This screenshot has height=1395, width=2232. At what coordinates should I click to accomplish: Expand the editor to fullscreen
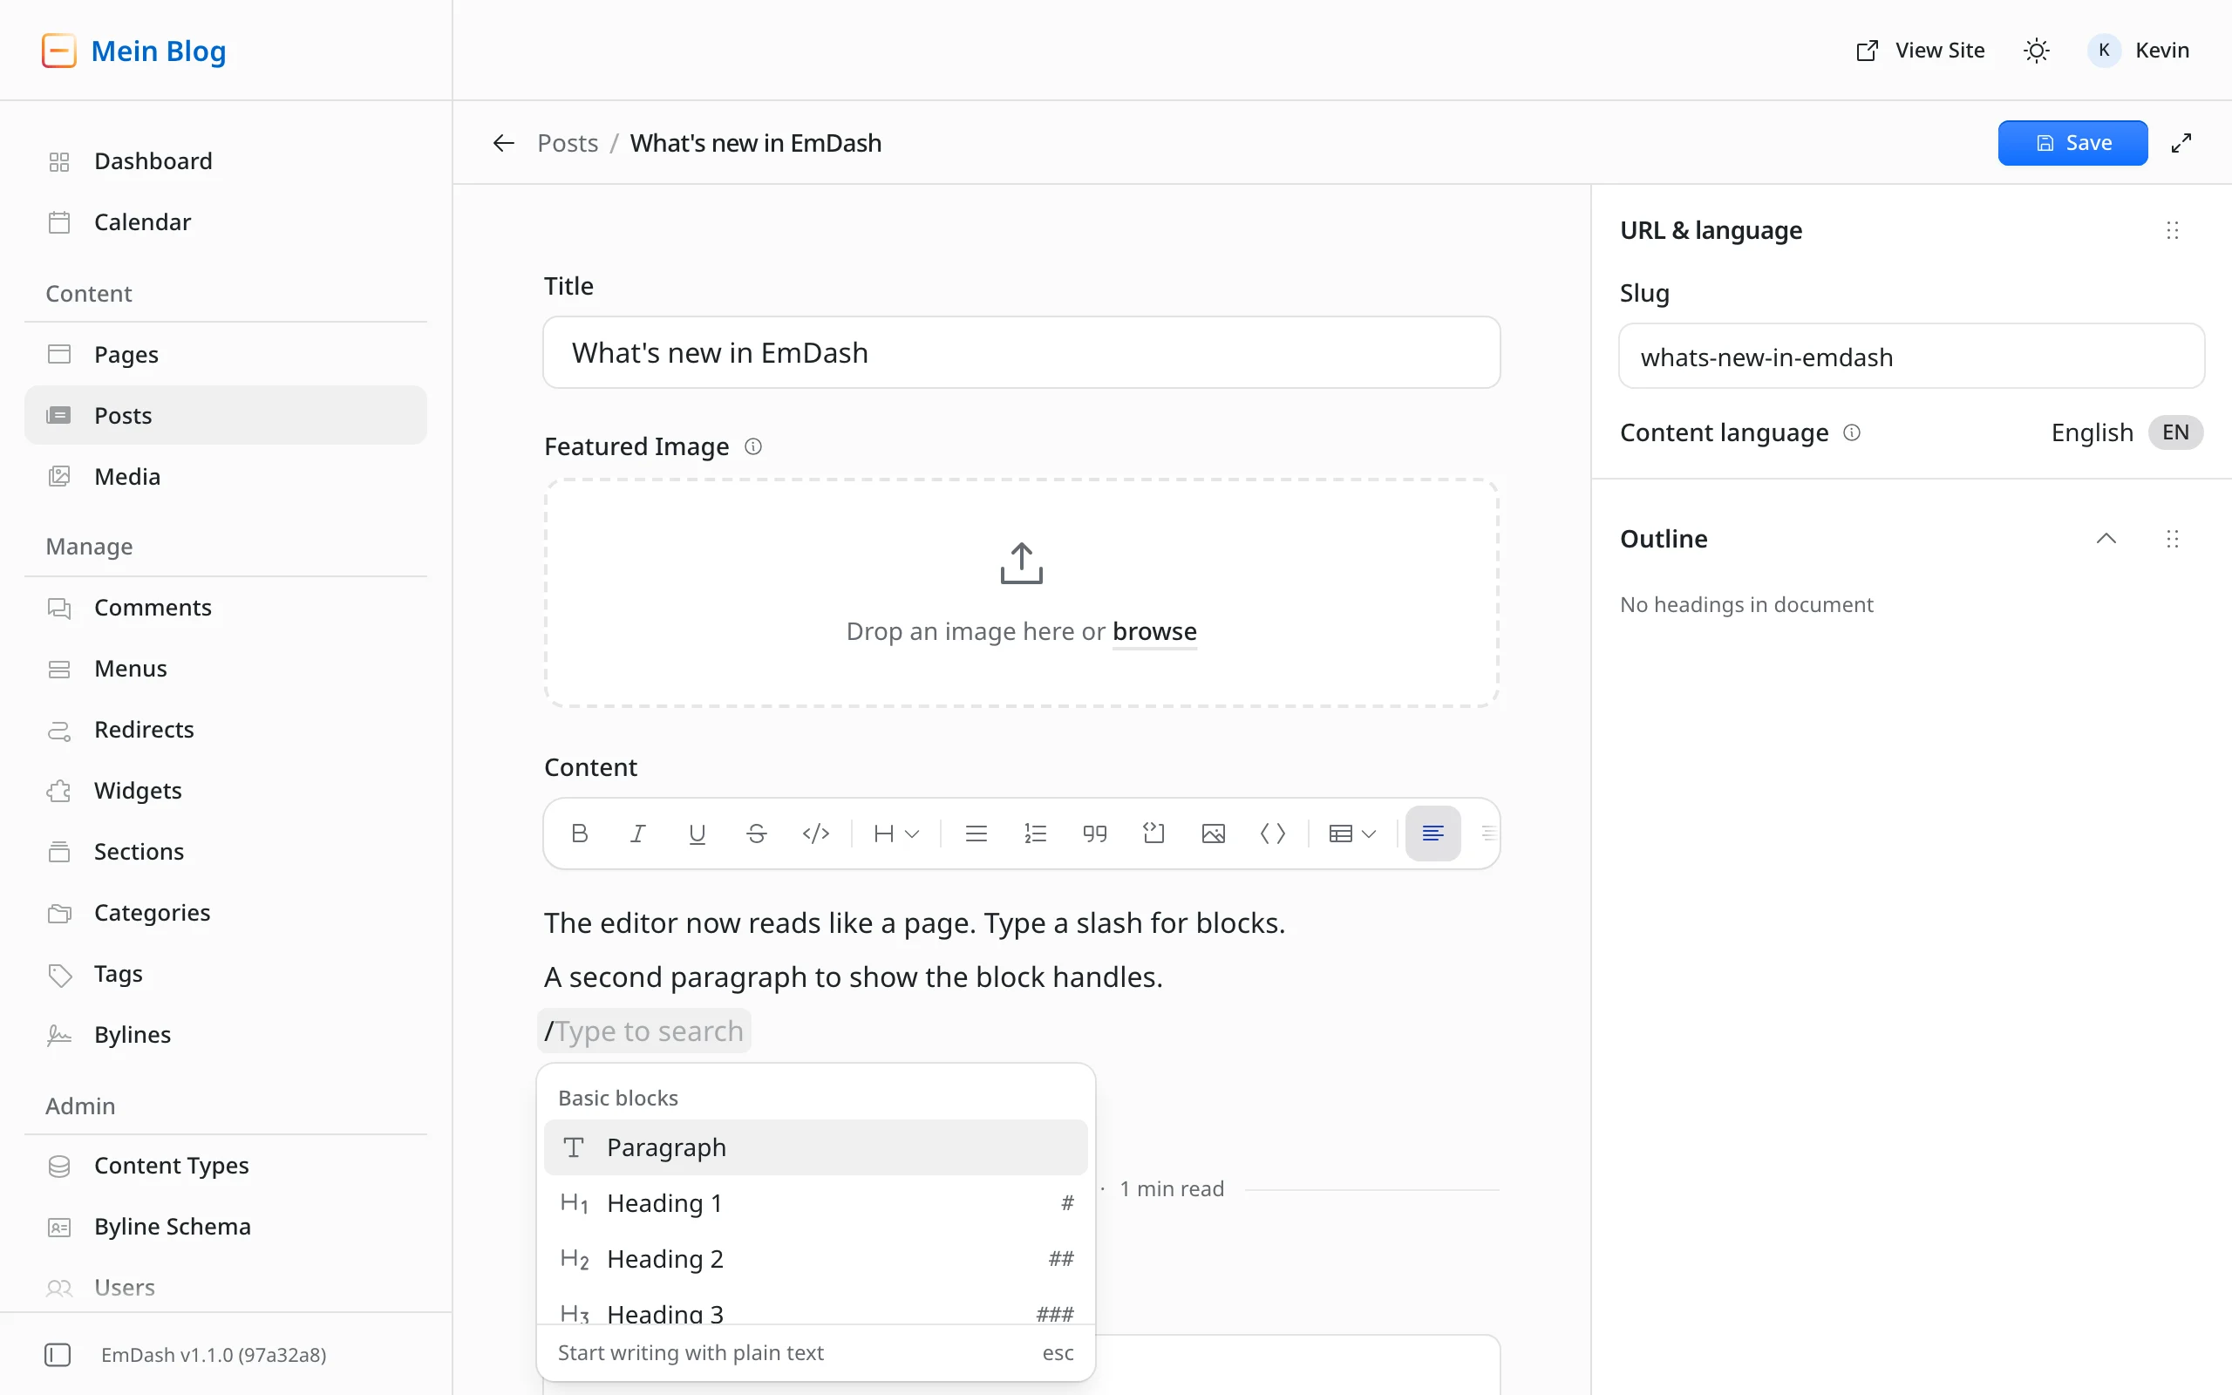pos(2181,143)
